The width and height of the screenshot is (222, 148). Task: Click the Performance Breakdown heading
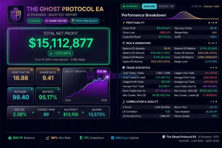tap(144, 15)
